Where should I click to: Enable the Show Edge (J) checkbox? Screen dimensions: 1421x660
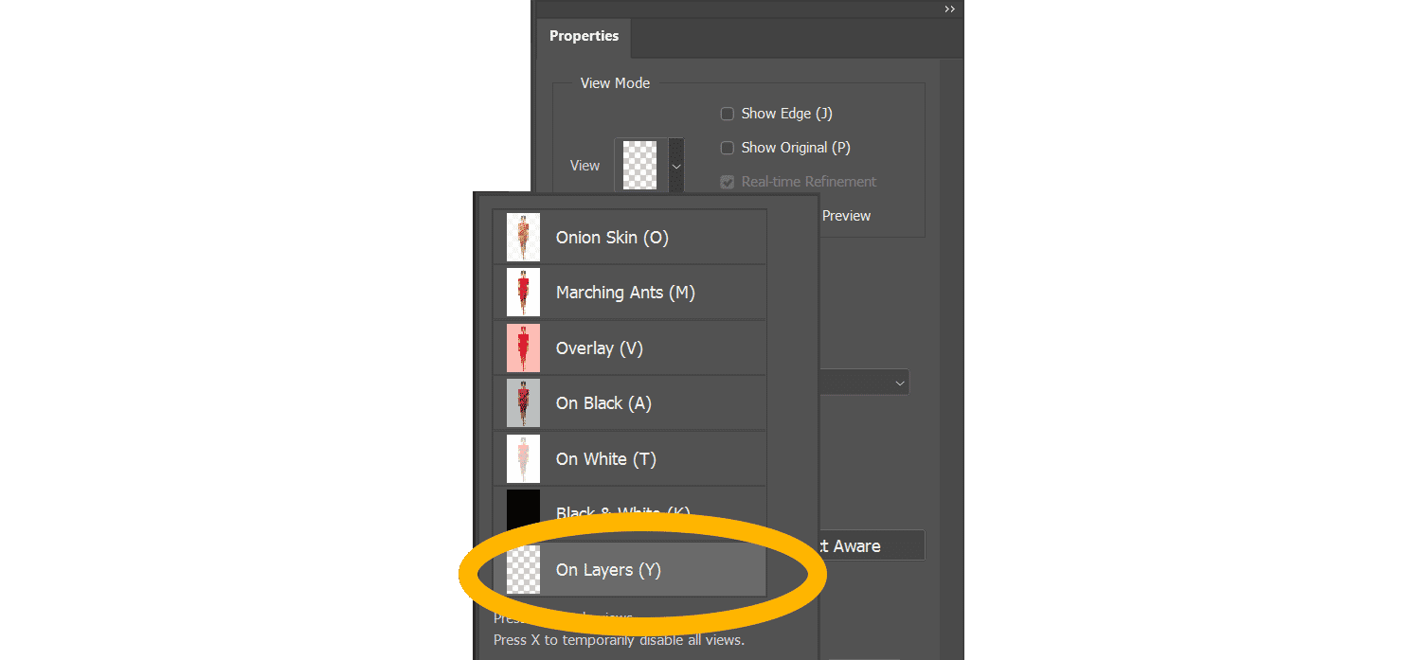click(x=728, y=114)
